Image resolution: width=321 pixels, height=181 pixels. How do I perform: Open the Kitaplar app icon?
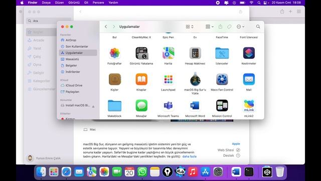141,79
